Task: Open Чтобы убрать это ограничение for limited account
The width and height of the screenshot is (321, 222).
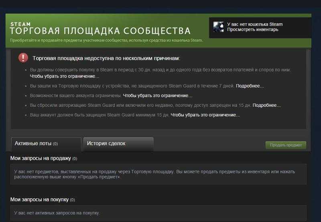Action: (x=158, y=96)
